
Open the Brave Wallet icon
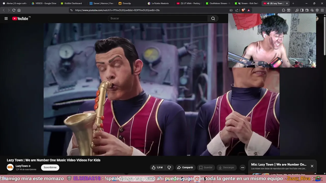point(307,10)
